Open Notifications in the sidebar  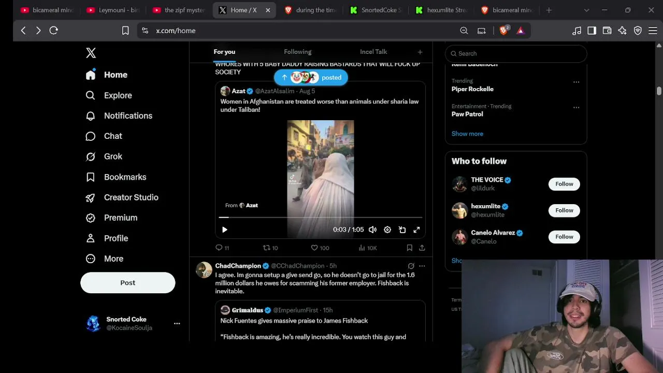coord(119,116)
